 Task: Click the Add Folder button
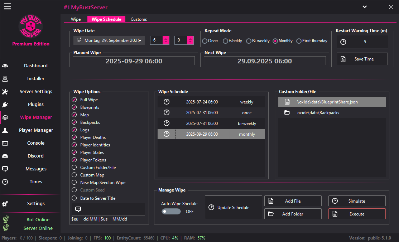click(293, 213)
